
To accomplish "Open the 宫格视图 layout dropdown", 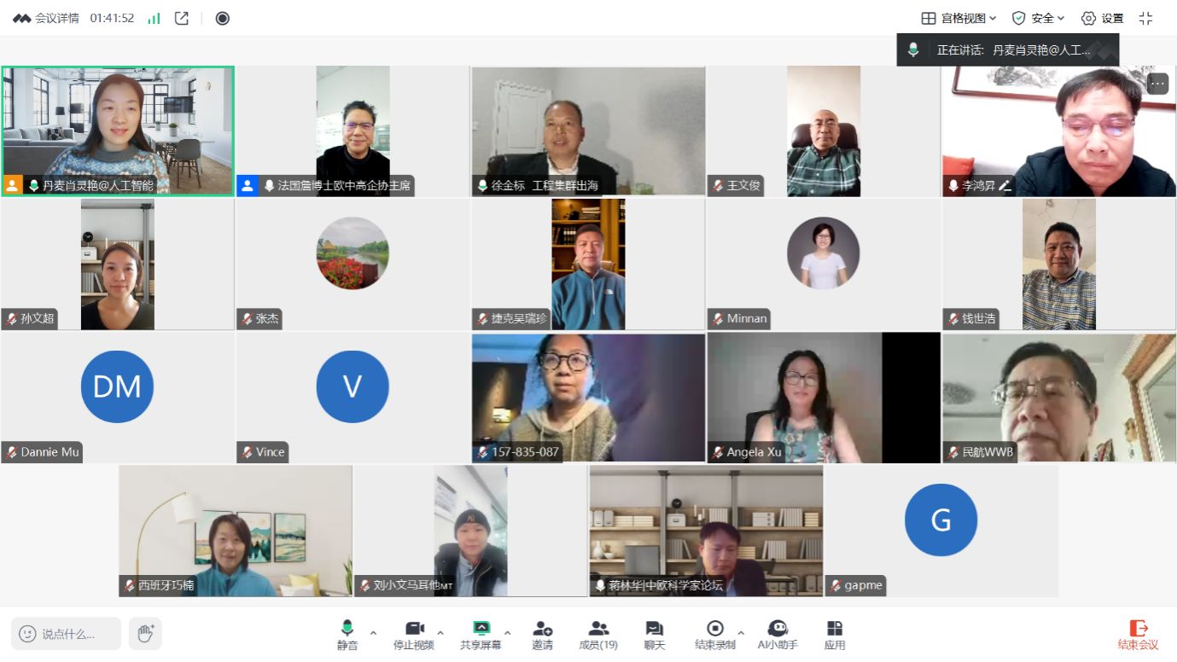I will click(x=958, y=18).
